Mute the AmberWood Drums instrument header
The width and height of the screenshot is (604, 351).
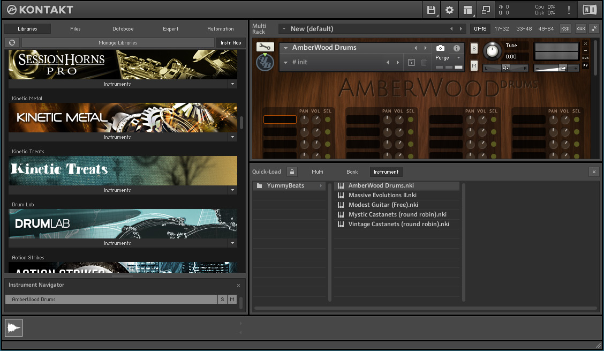pos(474,65)
